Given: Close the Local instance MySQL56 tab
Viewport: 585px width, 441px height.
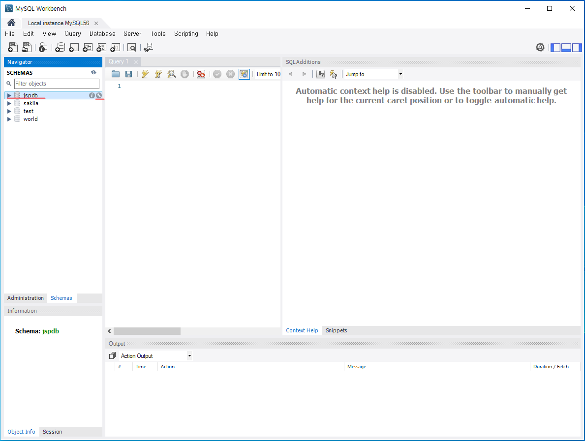Looking at the screenshot, I should click(96, 23).
